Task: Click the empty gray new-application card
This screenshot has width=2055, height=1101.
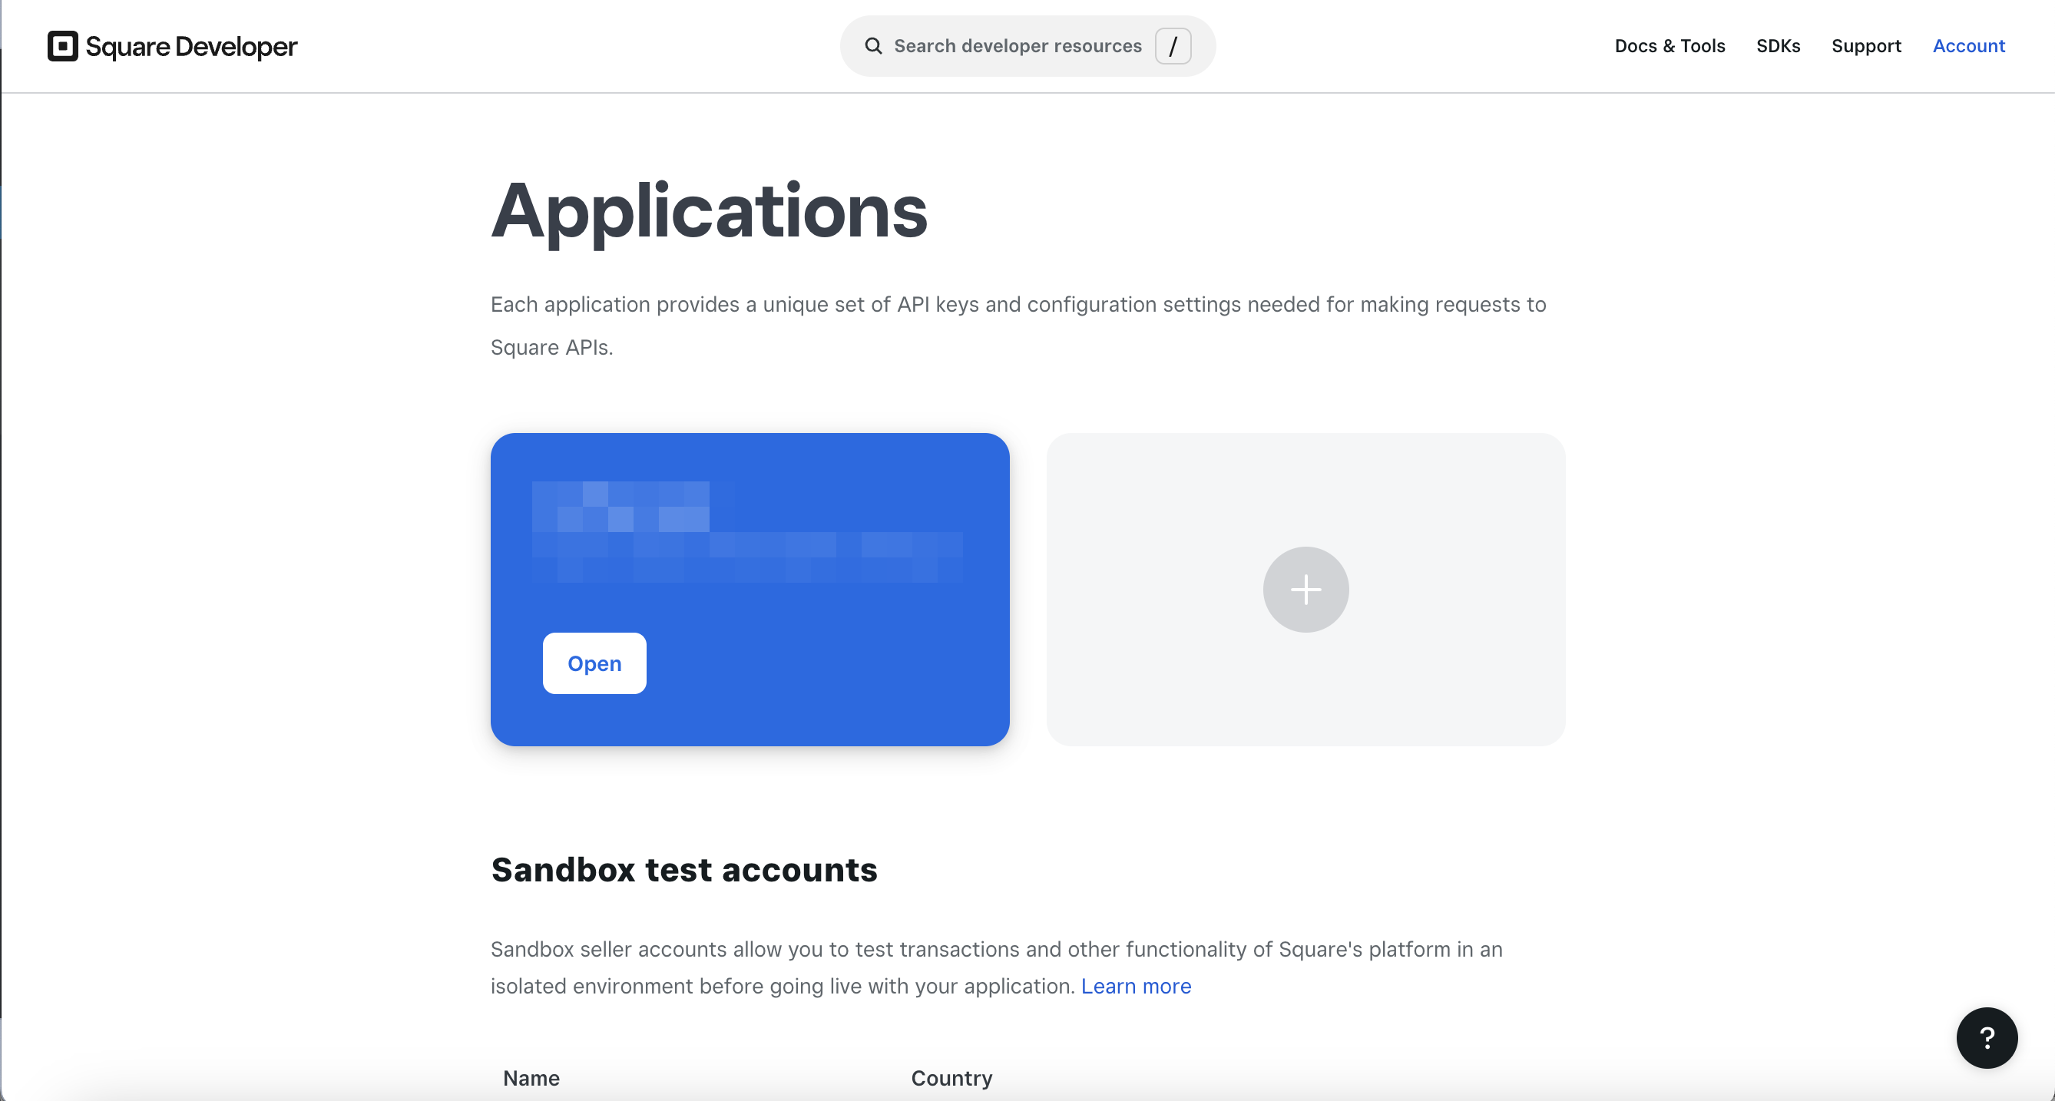Action: 1306,590
